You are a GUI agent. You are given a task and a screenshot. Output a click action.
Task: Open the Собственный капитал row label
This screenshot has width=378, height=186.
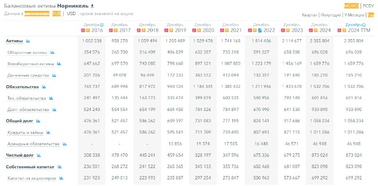[x=30, y=167]
